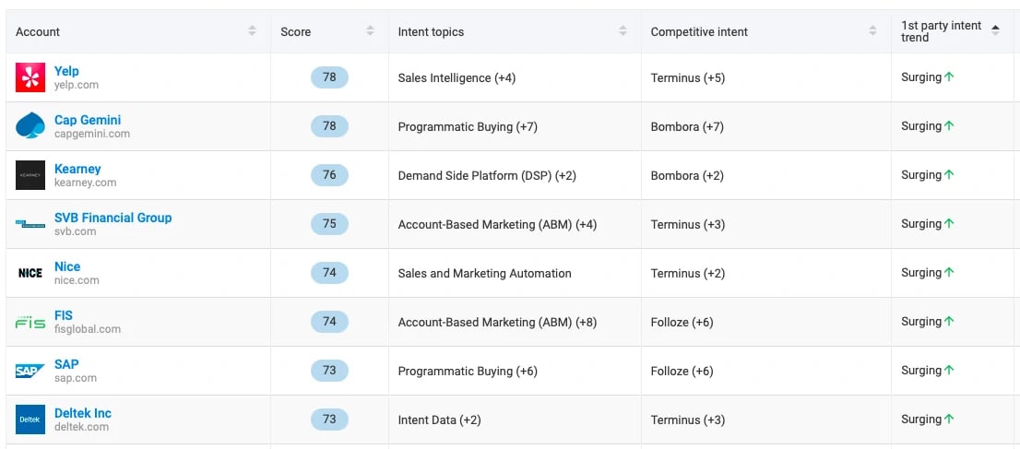
Task: Click Folloze (+6) in FIS row
Action: point(682,322)
